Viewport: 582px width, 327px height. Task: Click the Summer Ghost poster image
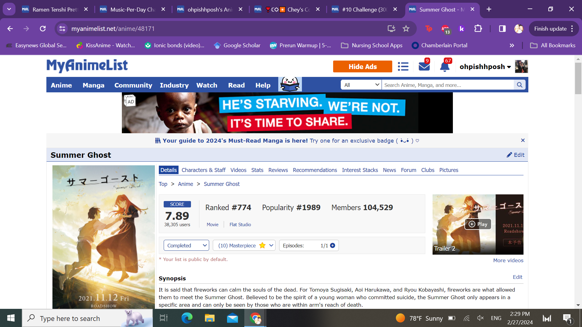[104, 237]
